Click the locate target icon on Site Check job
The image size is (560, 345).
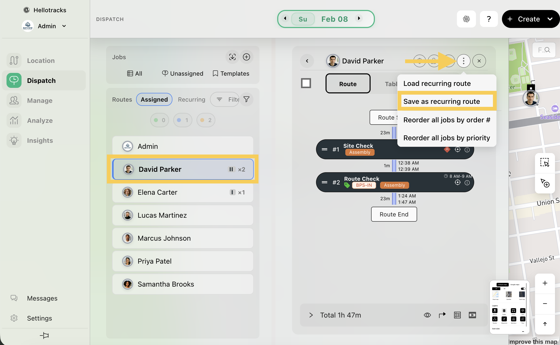pyautogui.click(x=457, y=150)
